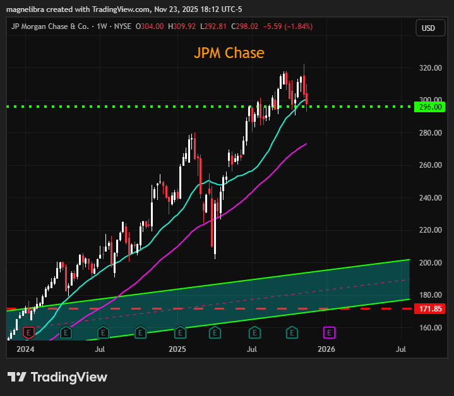Click the 160.00 price axis label
The width and height of the screenshot is (454, 396).
point(430,328)
